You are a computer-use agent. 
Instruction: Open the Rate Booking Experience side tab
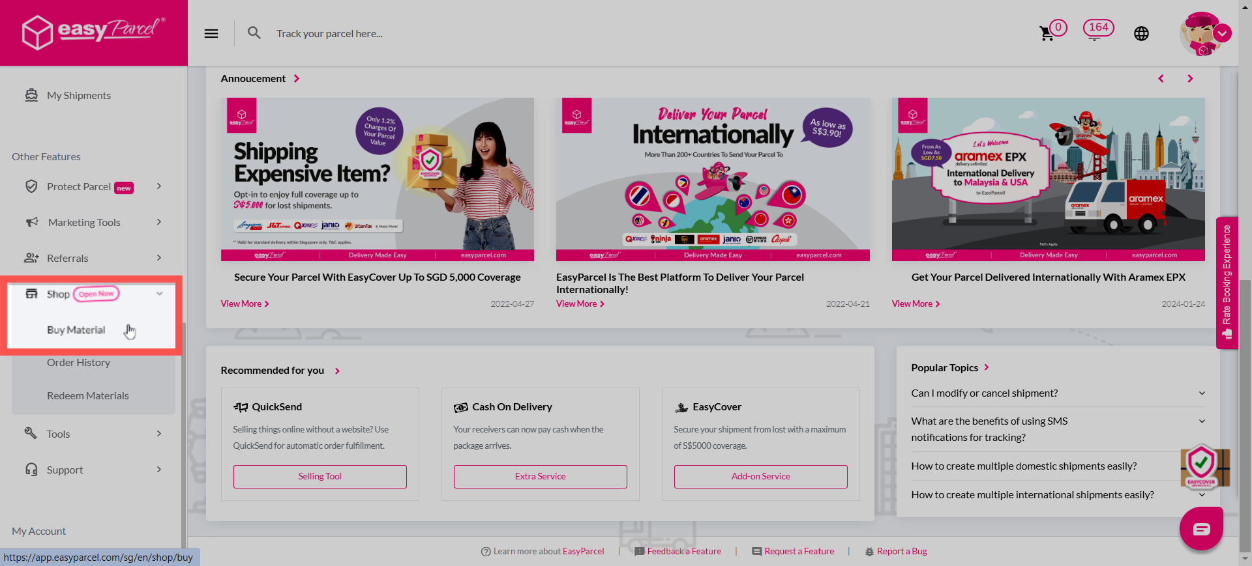click(1227, 283)
